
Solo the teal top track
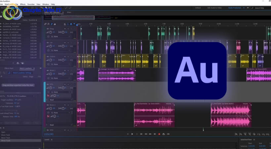[x=68, y=29]
